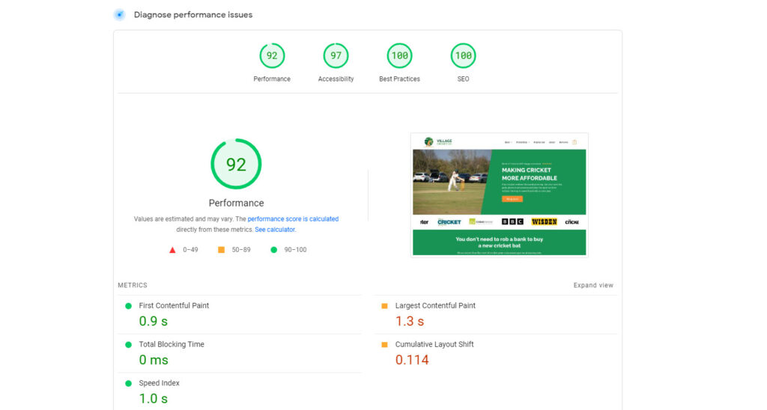Screen dimensions: 767x410
Task: Jump to SEO score gauge 100
Action: tap(463, 55)
